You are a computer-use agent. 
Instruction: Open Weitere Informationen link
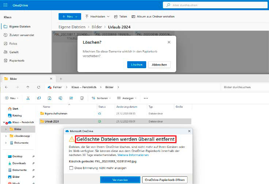(133, 155)
